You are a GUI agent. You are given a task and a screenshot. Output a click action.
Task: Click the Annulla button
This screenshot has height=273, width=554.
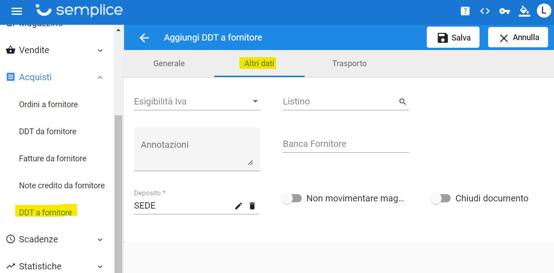pos(518,37)
